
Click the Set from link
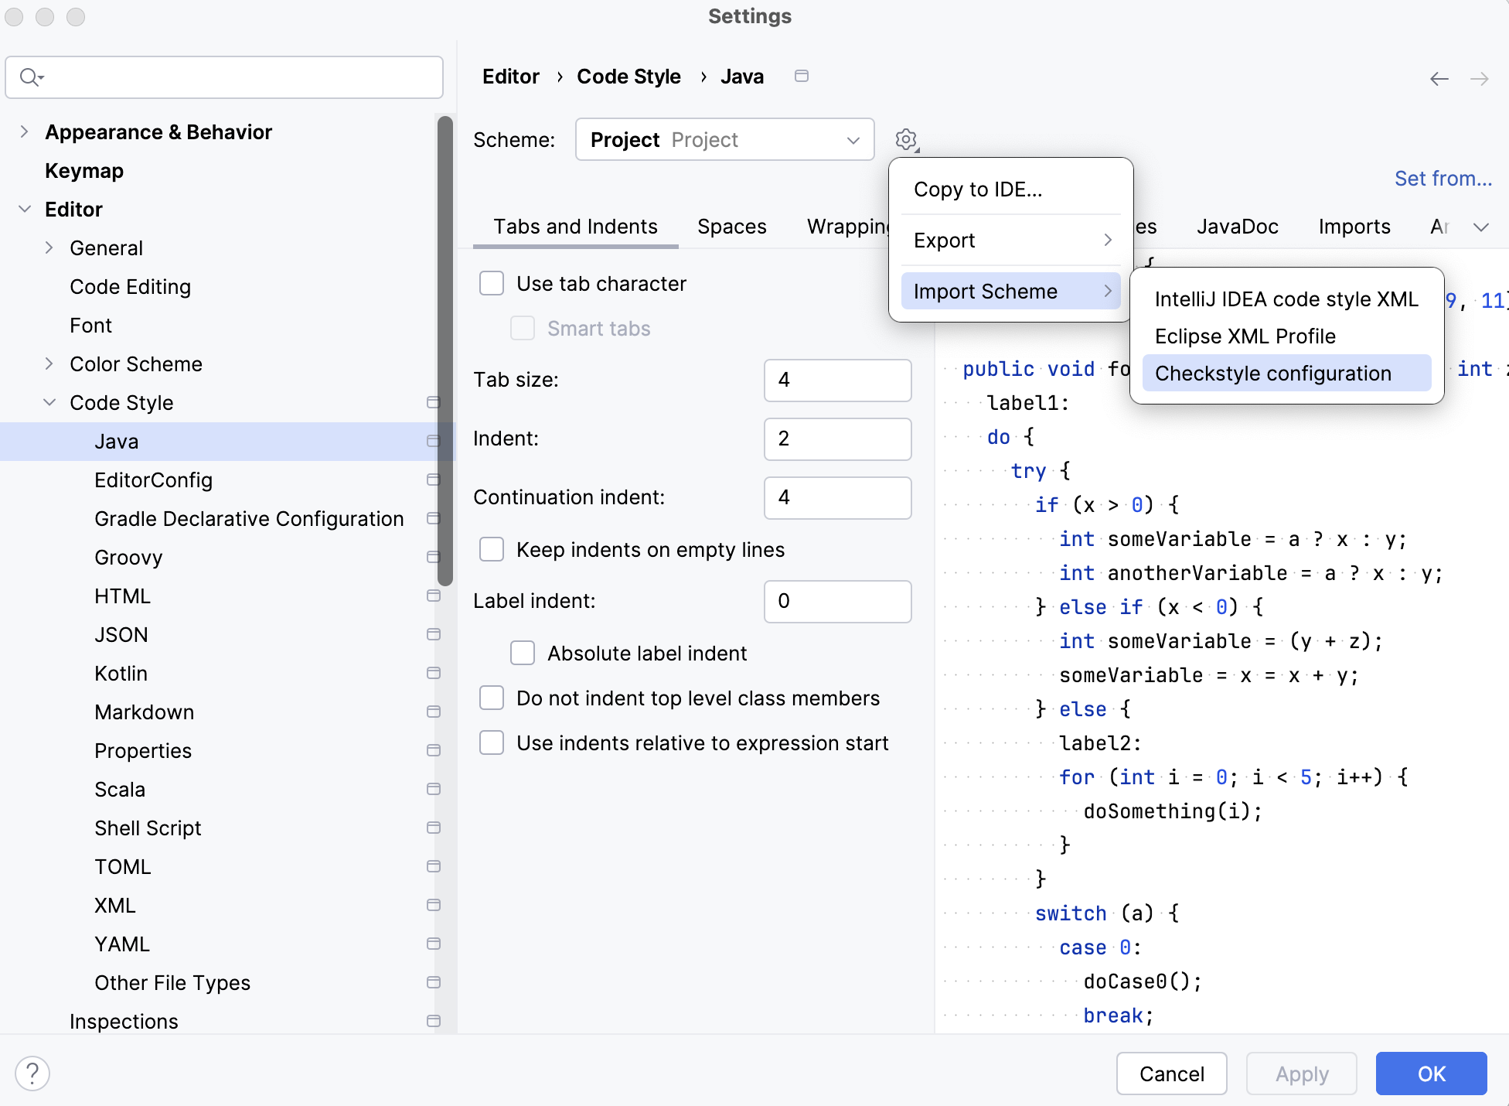click(x=1443, y=178)
